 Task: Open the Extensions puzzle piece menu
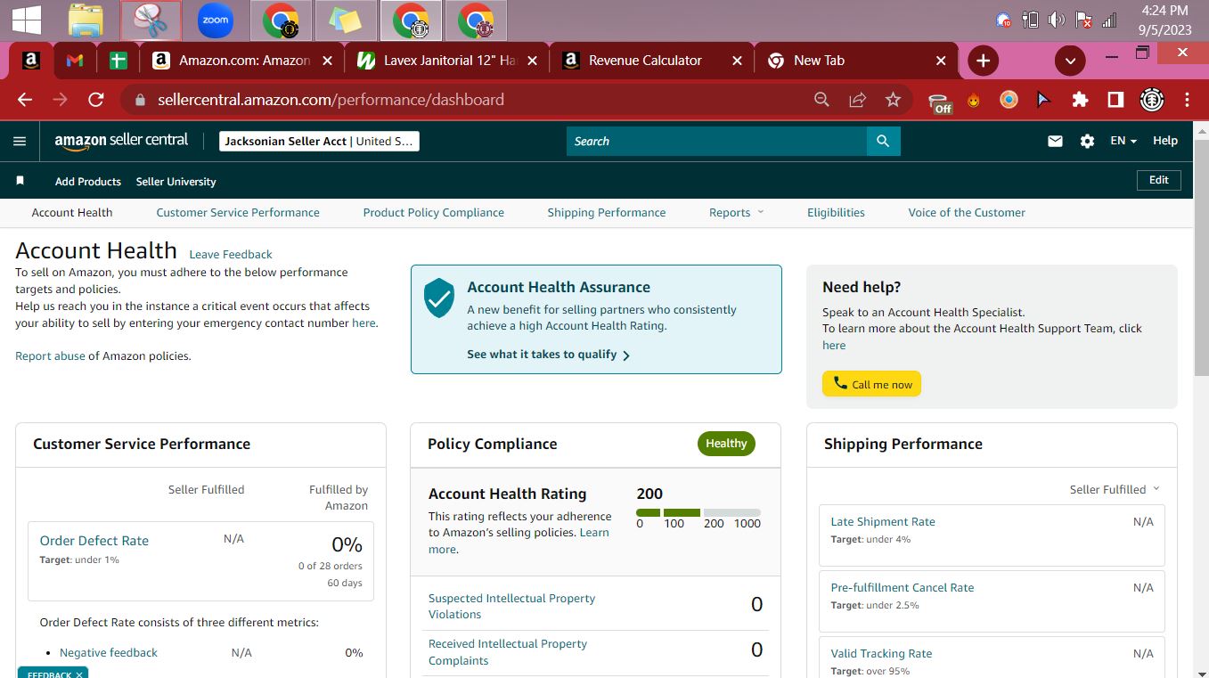[1080, 100]
